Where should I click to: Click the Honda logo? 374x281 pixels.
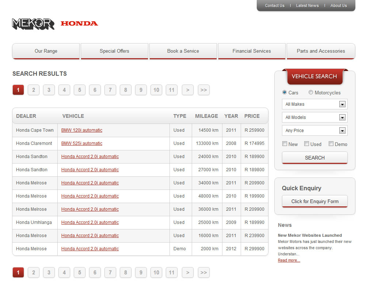pos(79,23)
